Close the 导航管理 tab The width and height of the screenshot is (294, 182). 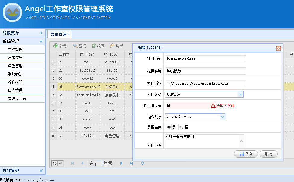(69, 34)
